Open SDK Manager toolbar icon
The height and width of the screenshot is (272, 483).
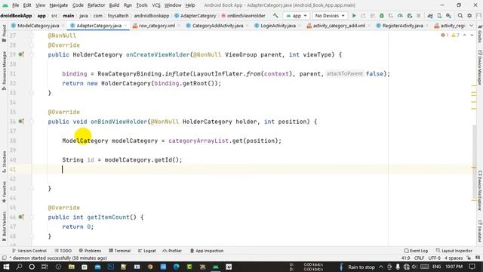click(x=448, y=15)
